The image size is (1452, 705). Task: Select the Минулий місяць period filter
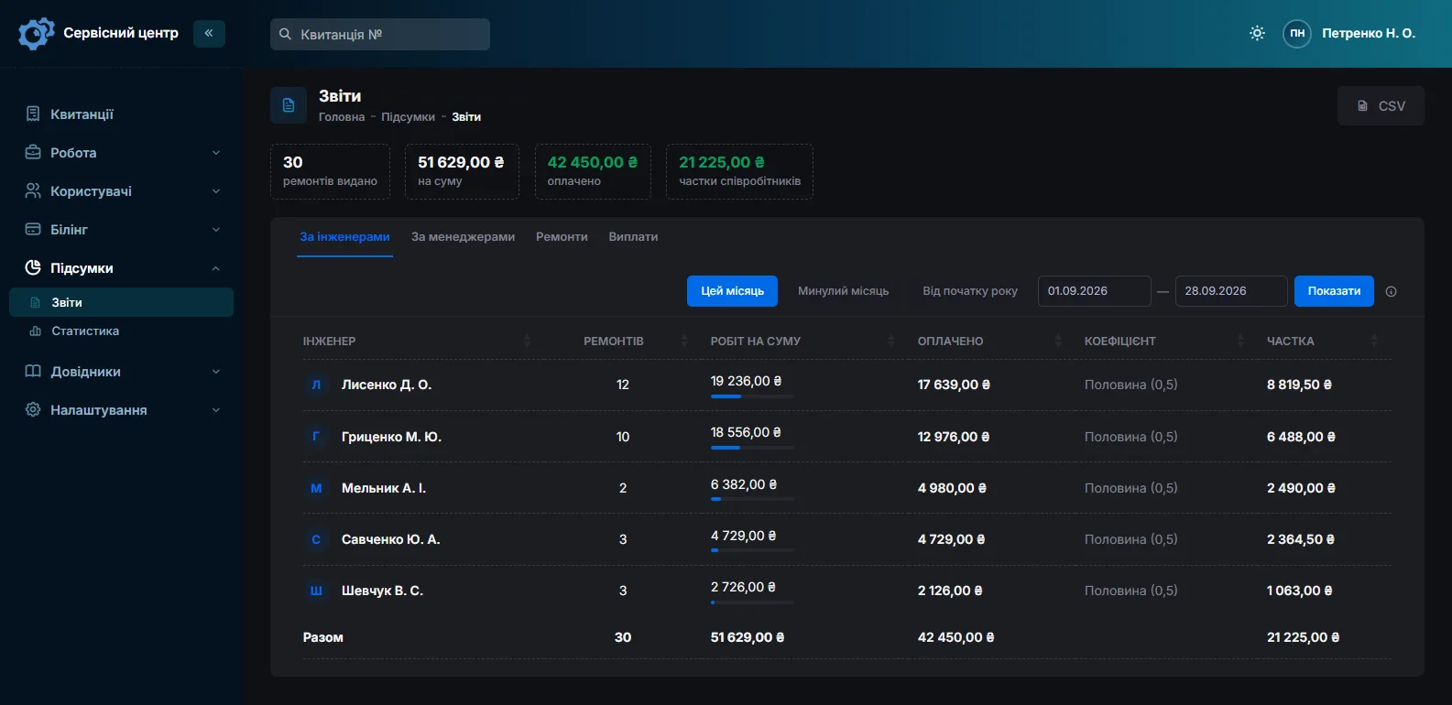[843, 291]
